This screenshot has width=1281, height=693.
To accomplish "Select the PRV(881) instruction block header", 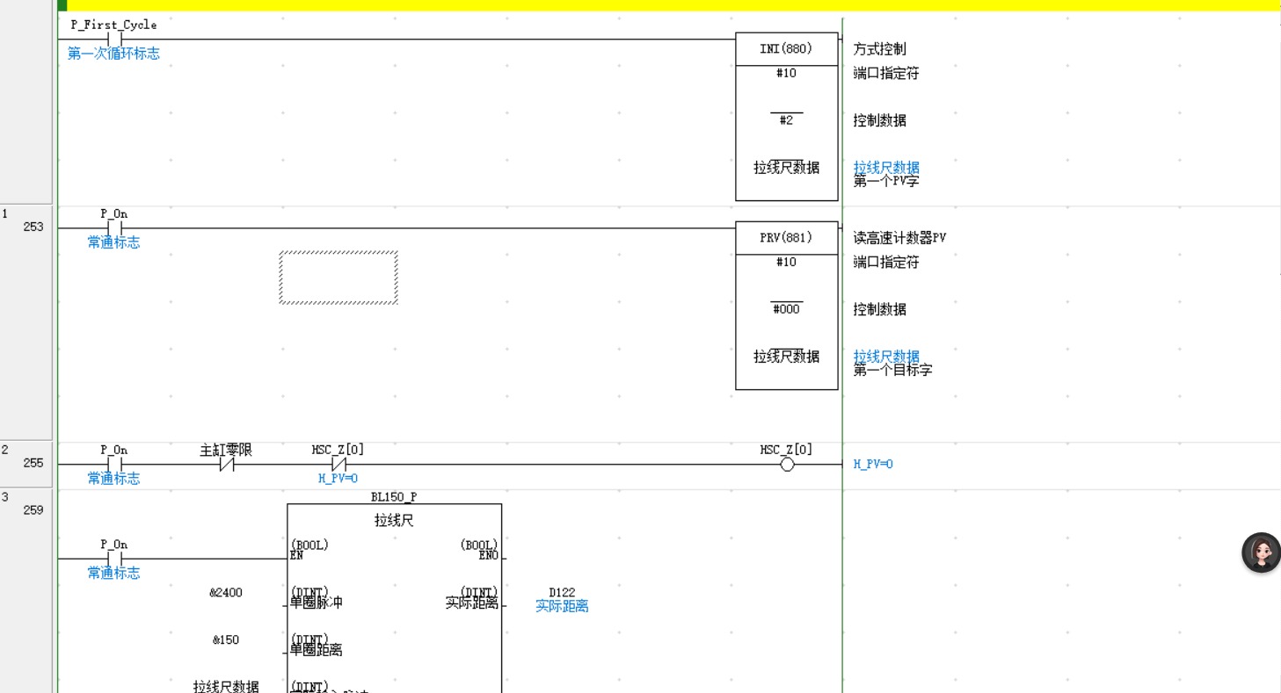I will tap(786, 238).
